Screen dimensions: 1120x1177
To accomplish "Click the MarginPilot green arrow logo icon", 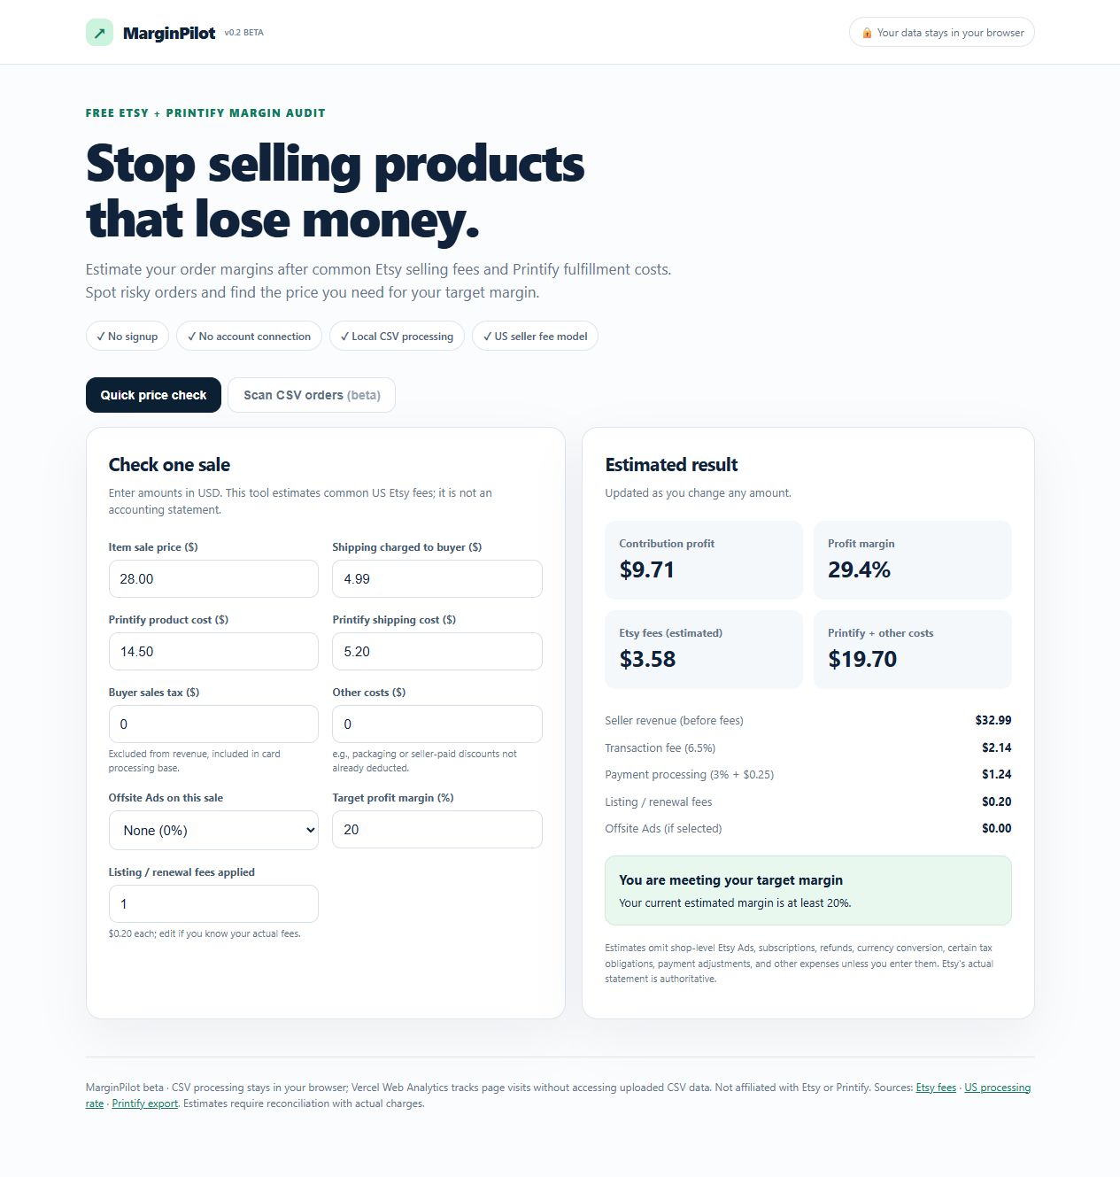I will click(99, 33).
